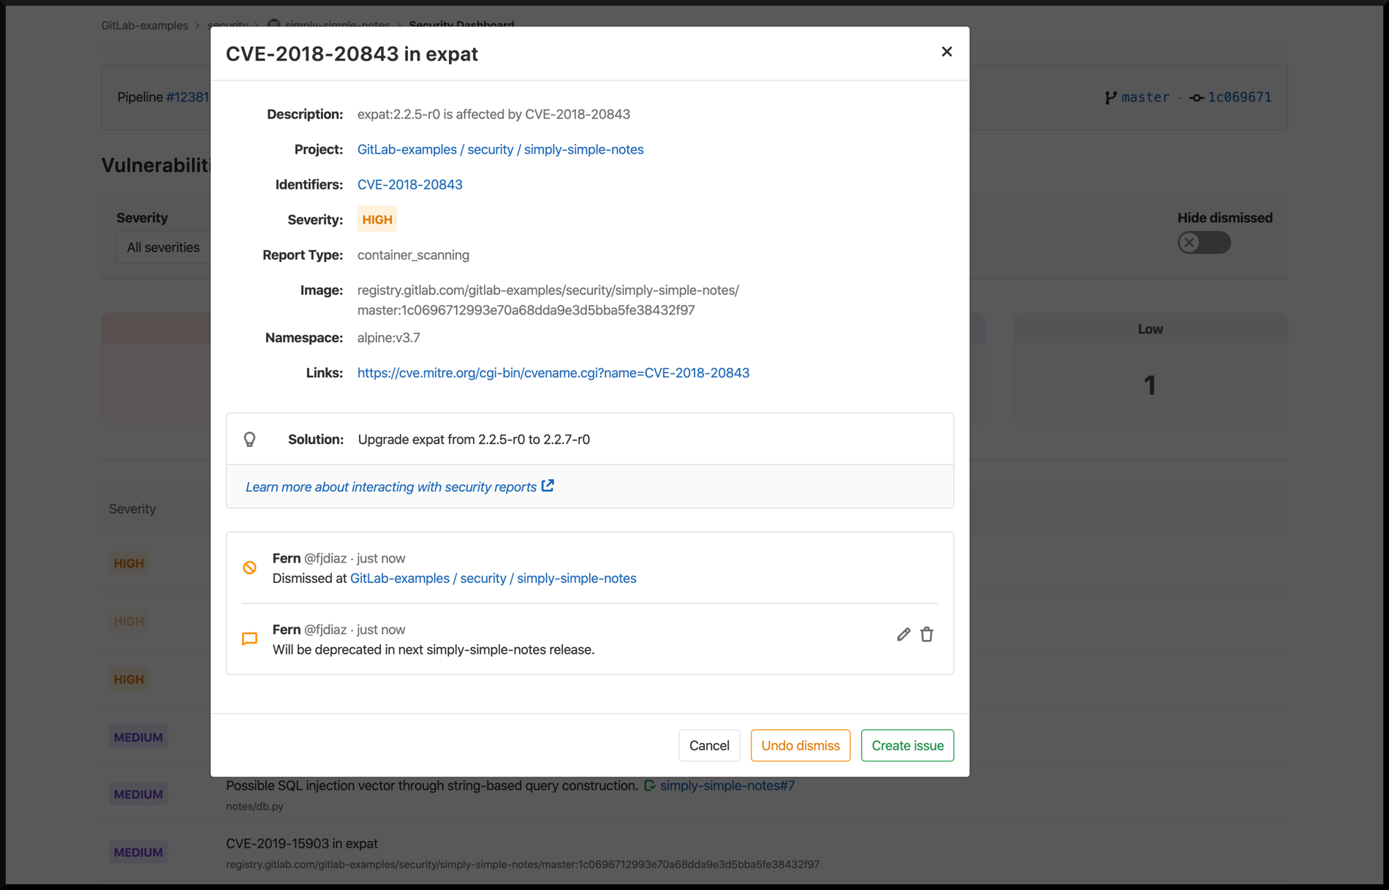Click the issue icon beside simply-simple-notes#7
This screenshot has width=1389, height=890.
pos(650,785)
